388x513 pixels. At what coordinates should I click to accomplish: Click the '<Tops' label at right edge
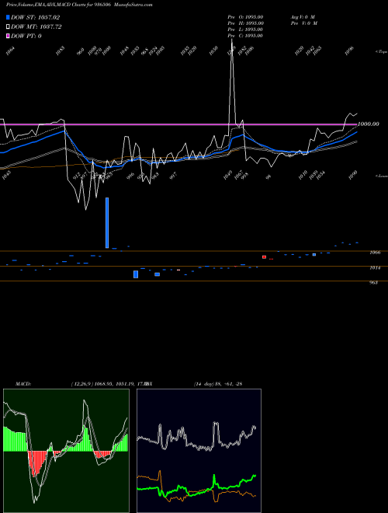pyautogui.click(x=381, y=52)
